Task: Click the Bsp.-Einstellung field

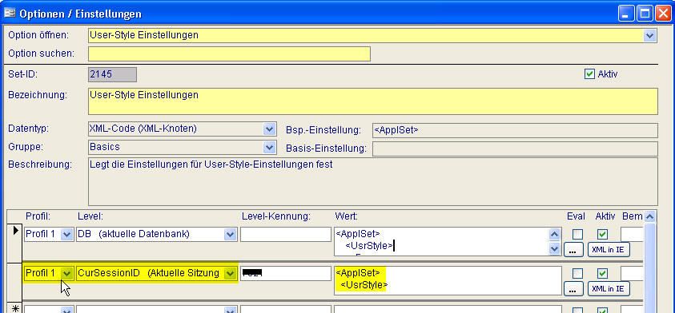Action: click(x=515, y=130)
